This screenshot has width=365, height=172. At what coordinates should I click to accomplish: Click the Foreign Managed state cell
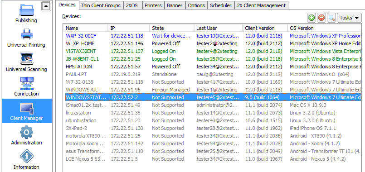point(170,90)
